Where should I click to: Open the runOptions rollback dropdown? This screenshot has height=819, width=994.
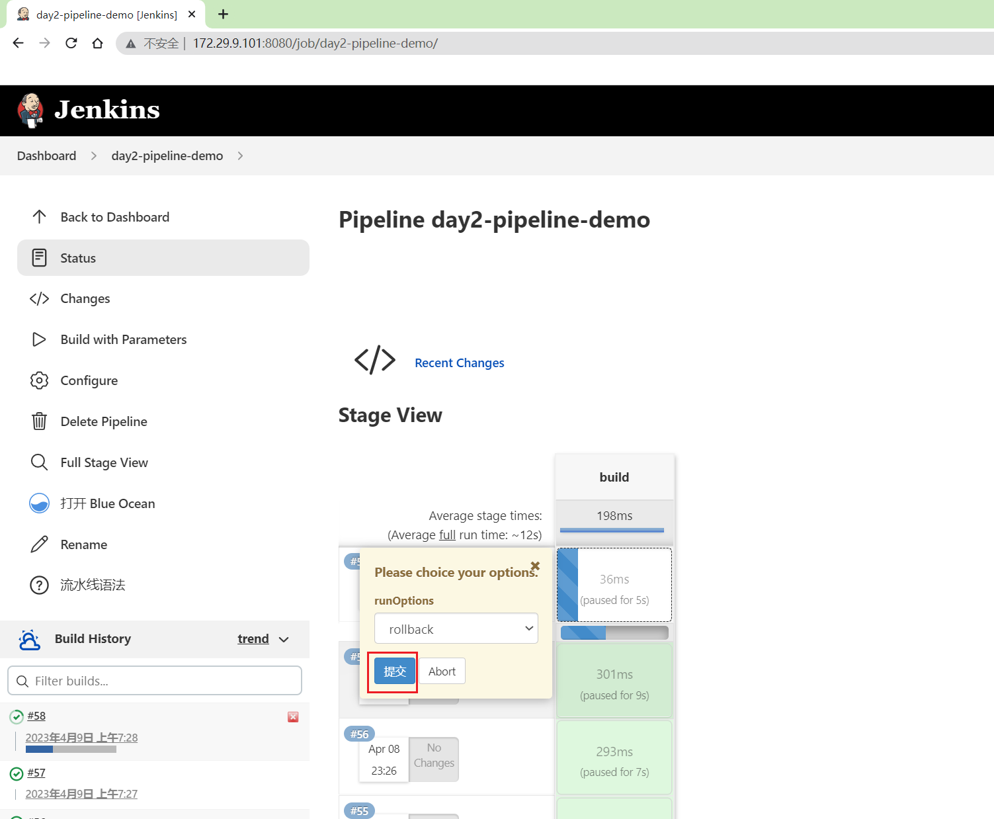(x=456, y=628)
